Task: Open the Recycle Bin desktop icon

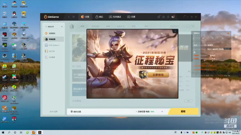Action: tap(5, 15)
